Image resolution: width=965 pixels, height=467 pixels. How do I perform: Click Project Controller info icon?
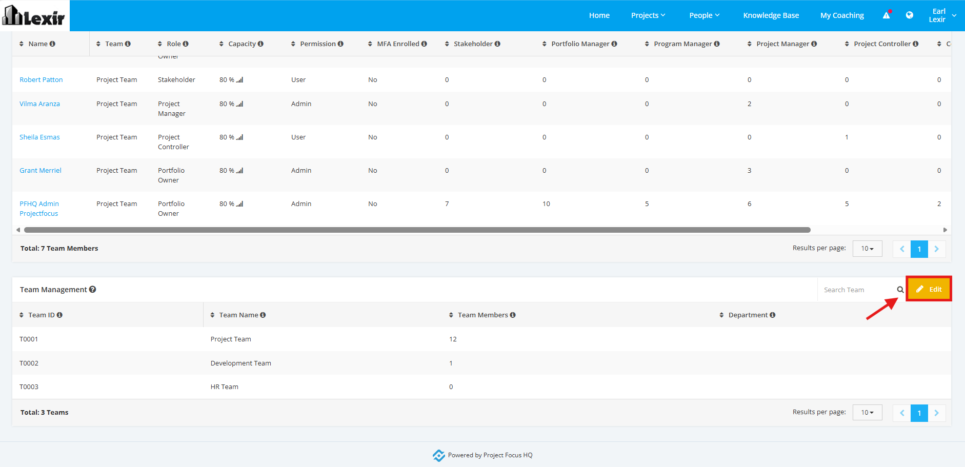coord(916,44)
